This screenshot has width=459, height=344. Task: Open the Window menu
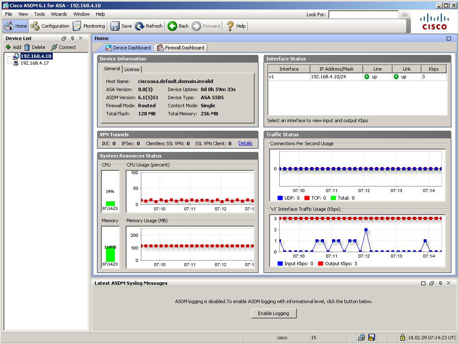pos(82,14)
